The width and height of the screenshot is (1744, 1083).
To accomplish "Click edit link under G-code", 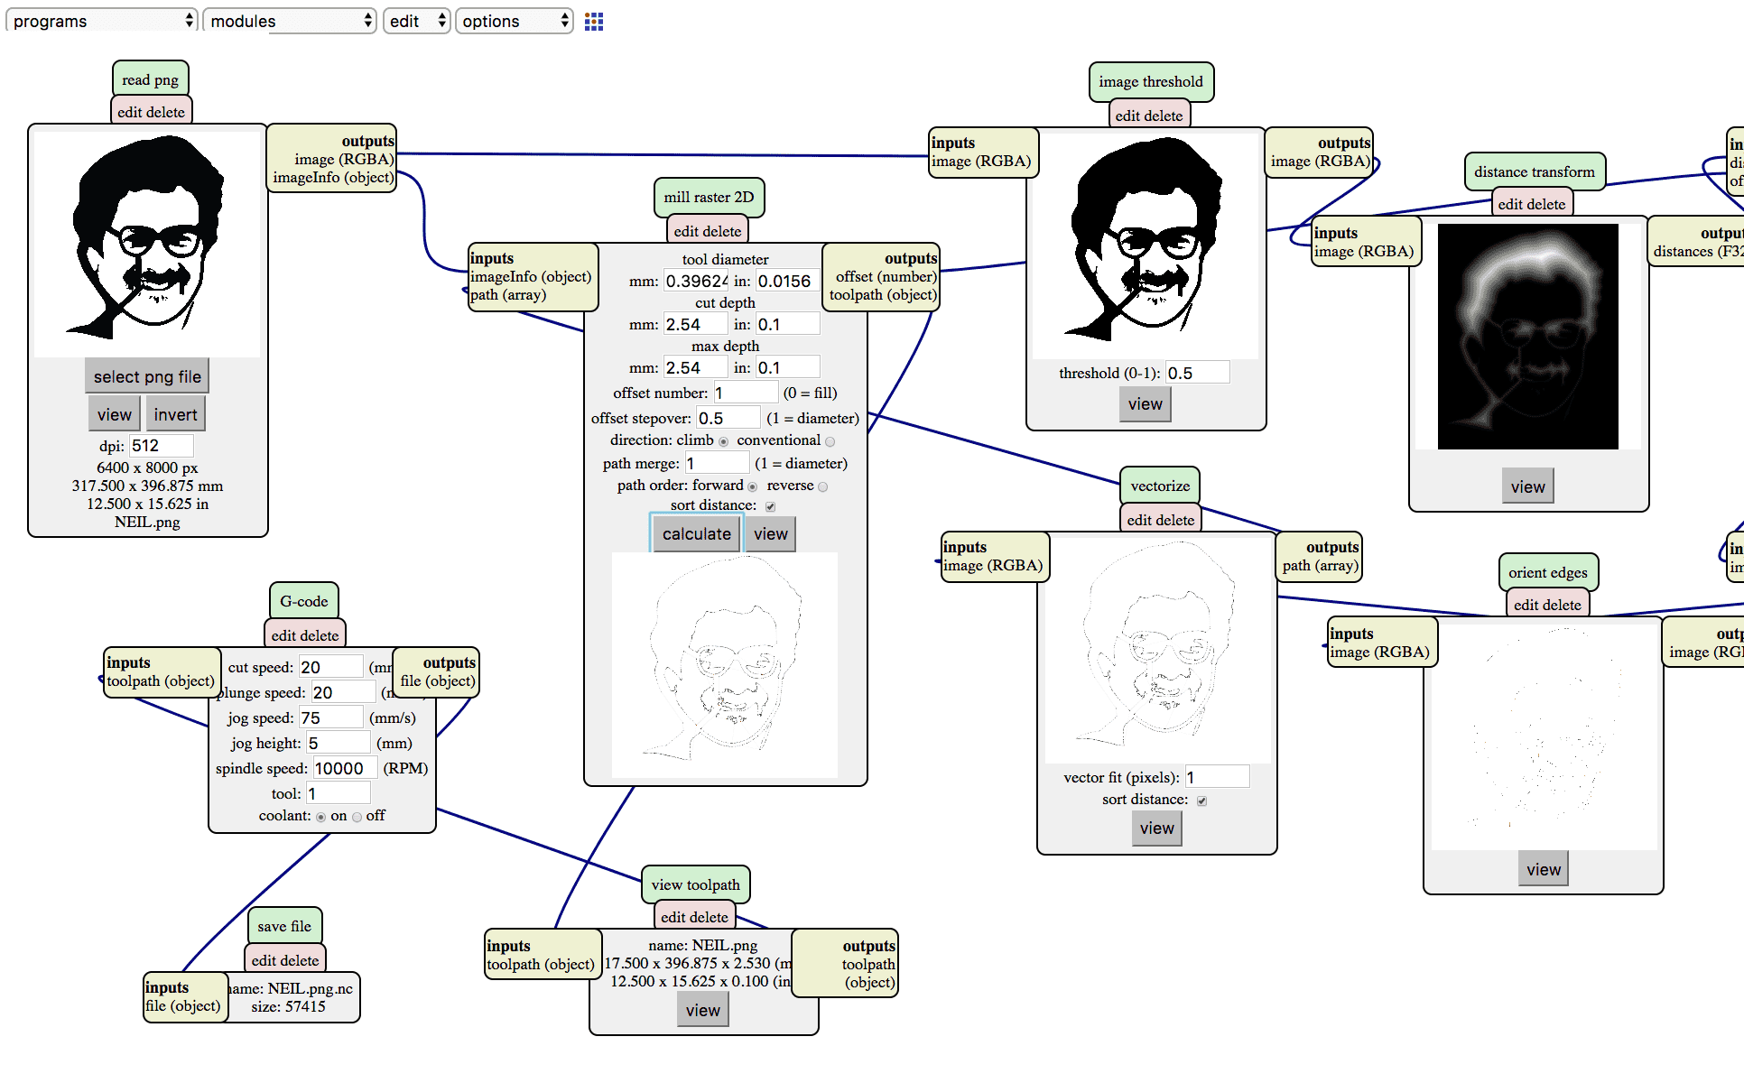I will click(x=283, y=635).
